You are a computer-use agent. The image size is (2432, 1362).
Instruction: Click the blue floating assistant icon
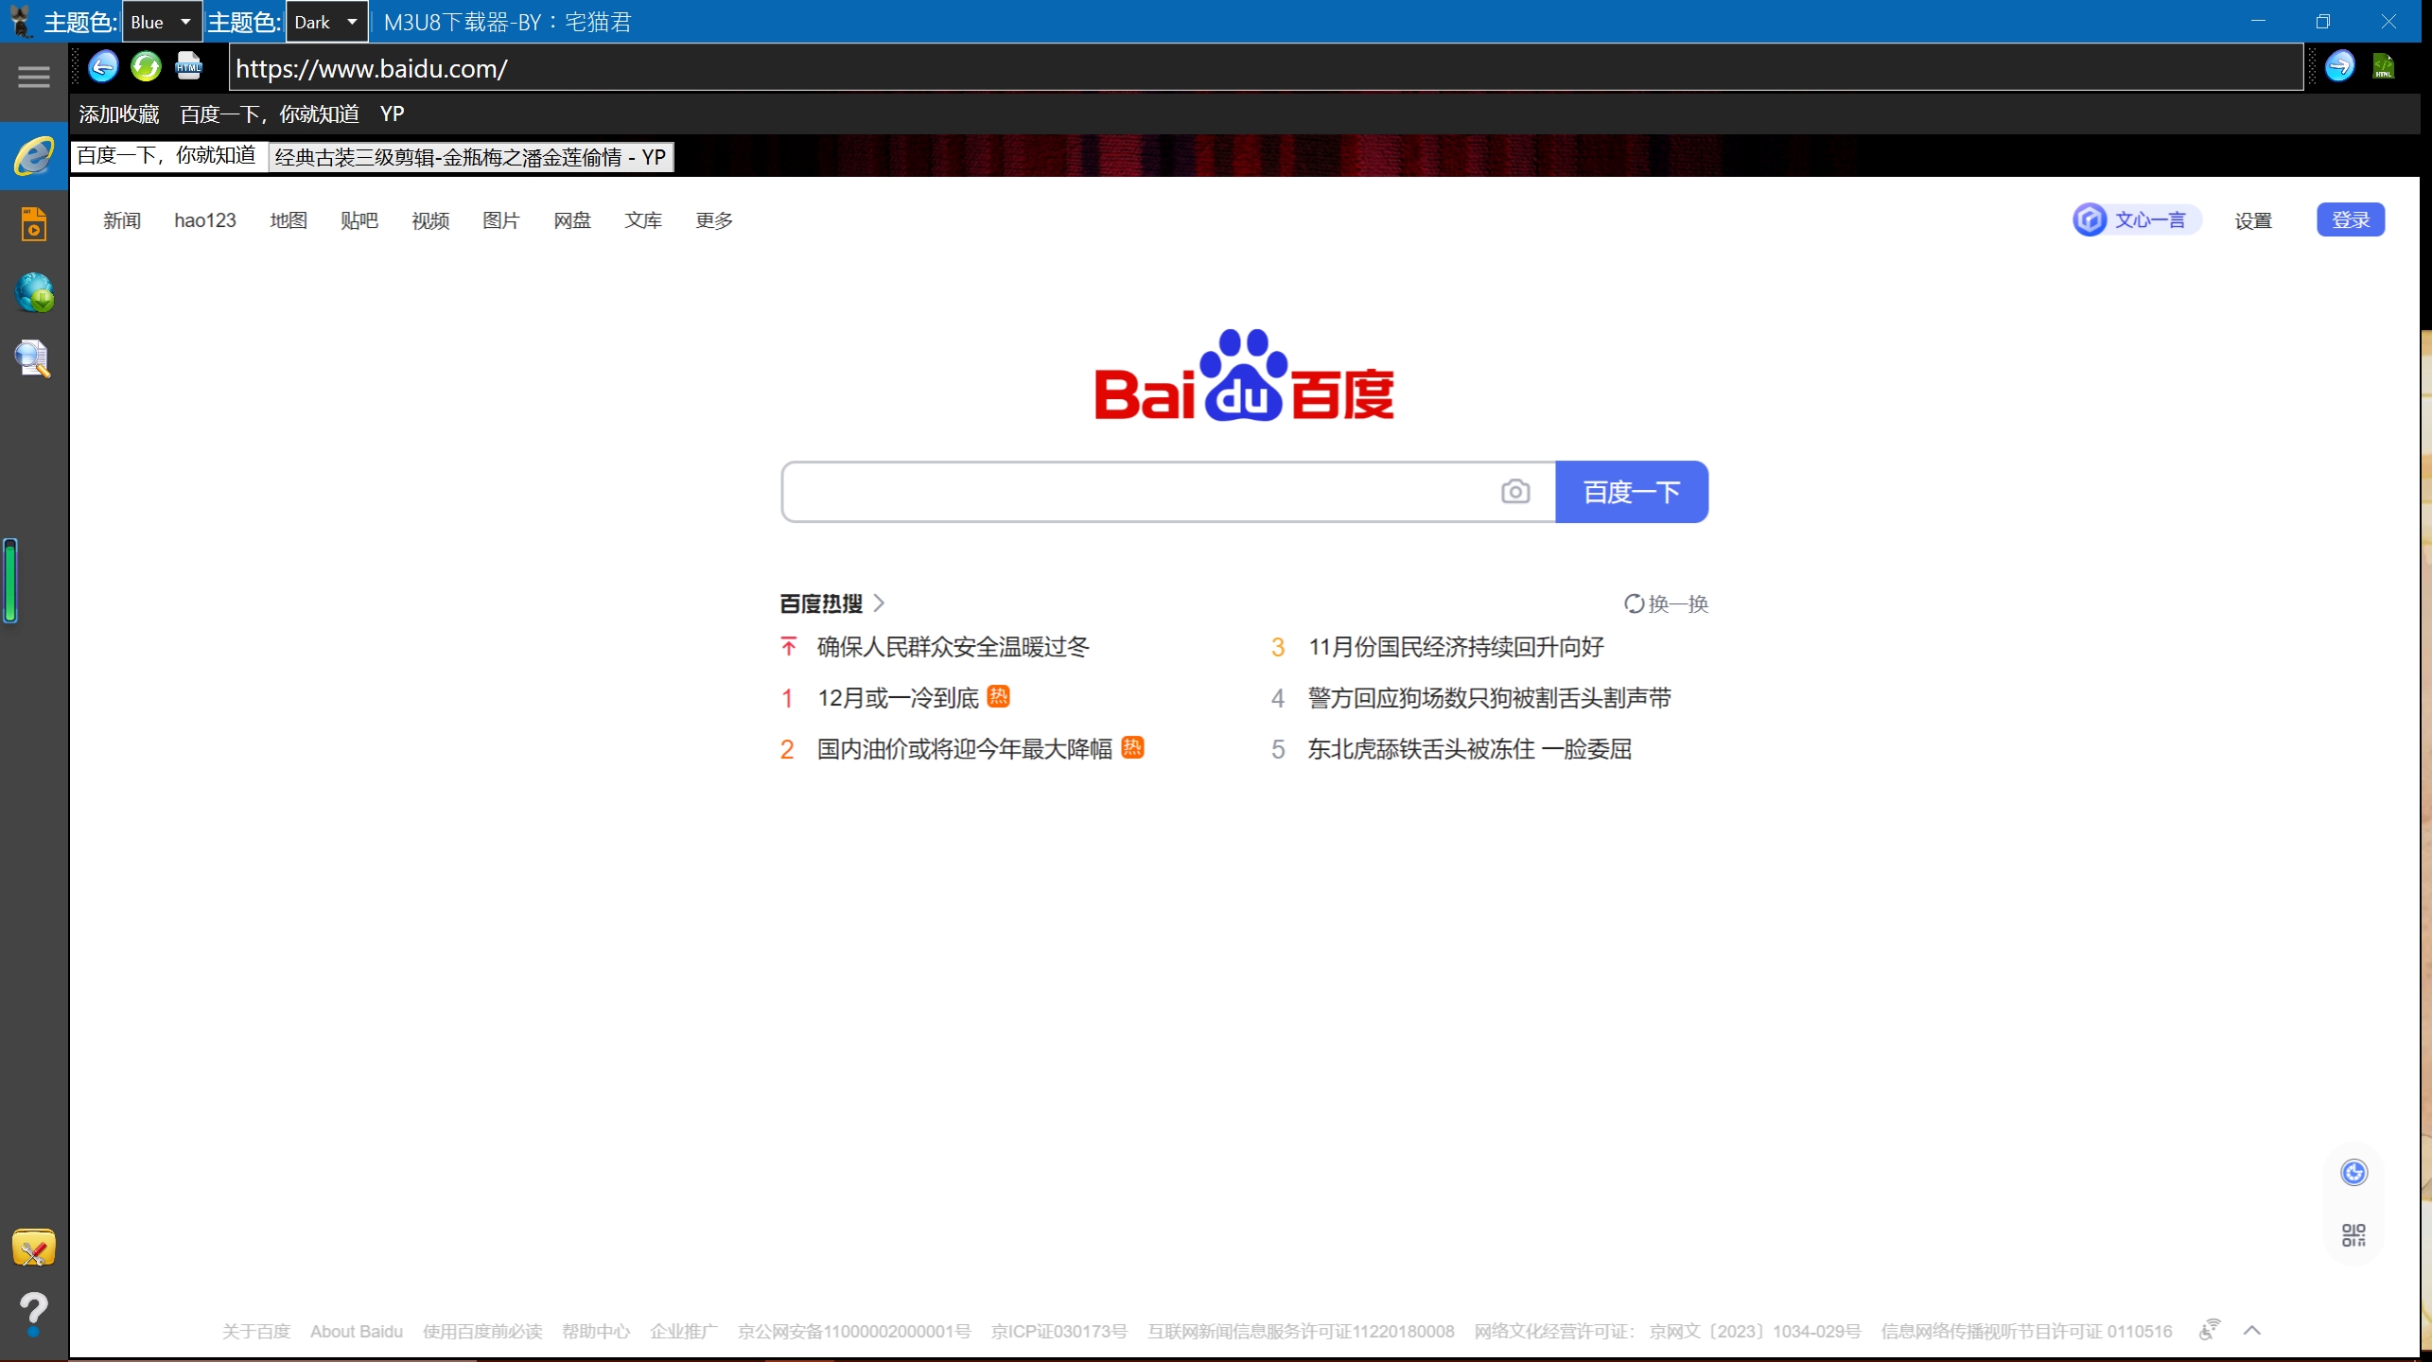(2353, 1173)
